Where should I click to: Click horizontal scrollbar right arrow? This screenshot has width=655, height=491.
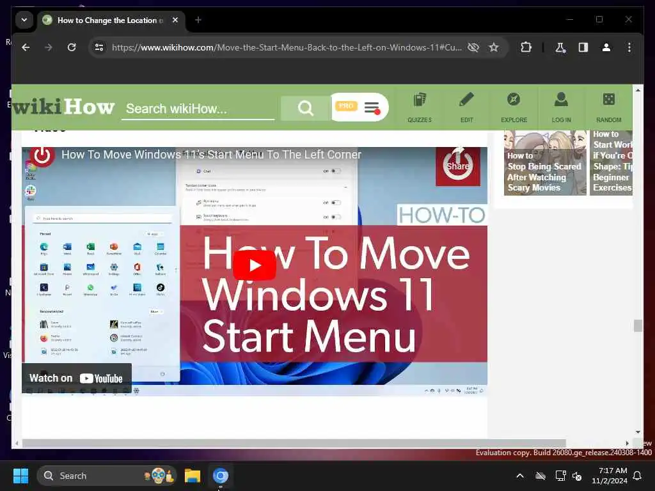click(627, 443)
